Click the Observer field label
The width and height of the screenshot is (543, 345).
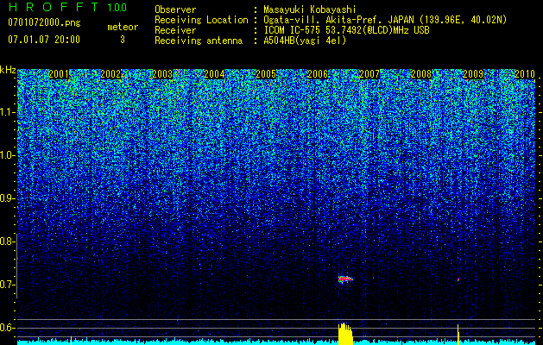(x=175, y=9)
